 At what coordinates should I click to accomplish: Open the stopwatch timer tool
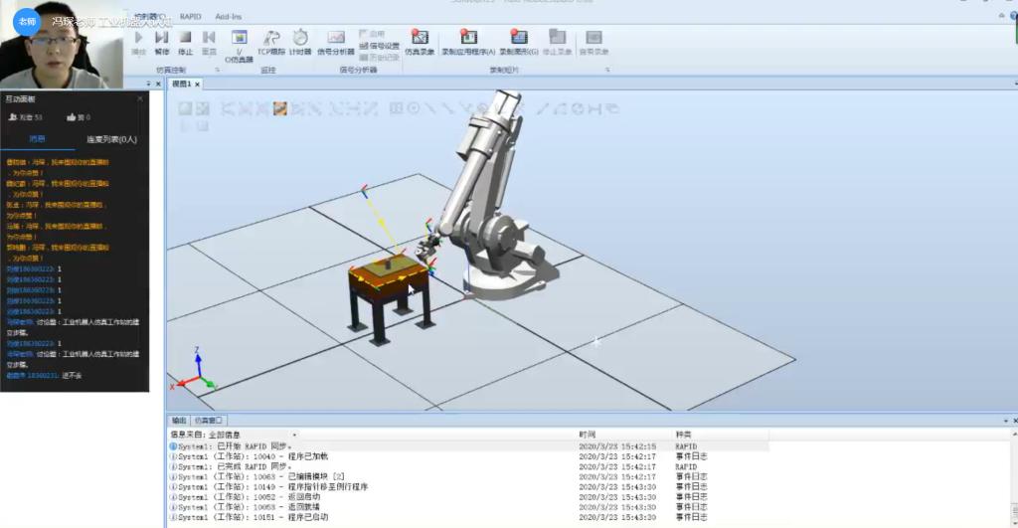tap(299, 41)
